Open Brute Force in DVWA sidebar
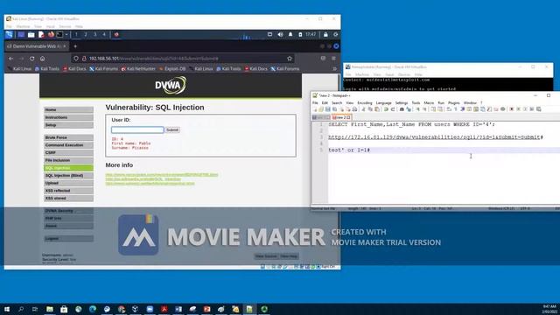This screenshot has width=560, height=315. [x=68, y=137]
